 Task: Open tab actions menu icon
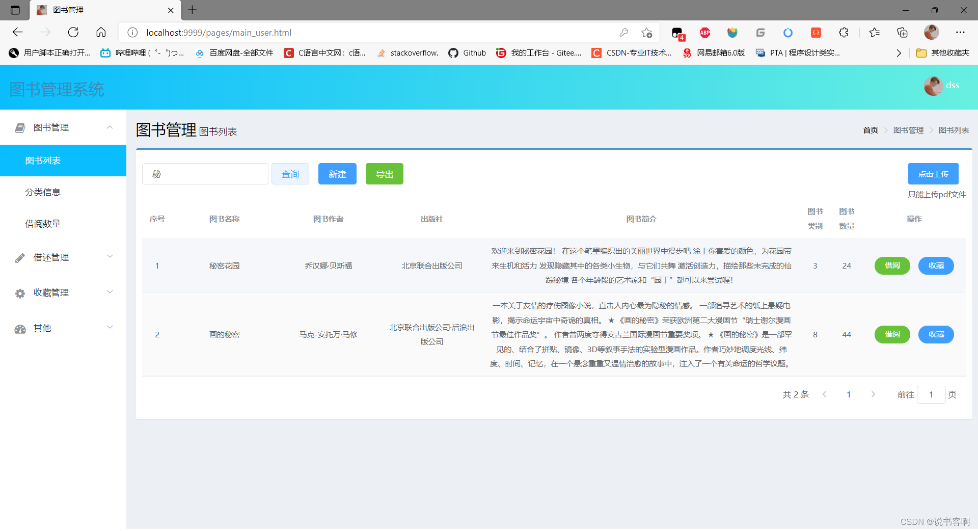[x=15, y=10]
